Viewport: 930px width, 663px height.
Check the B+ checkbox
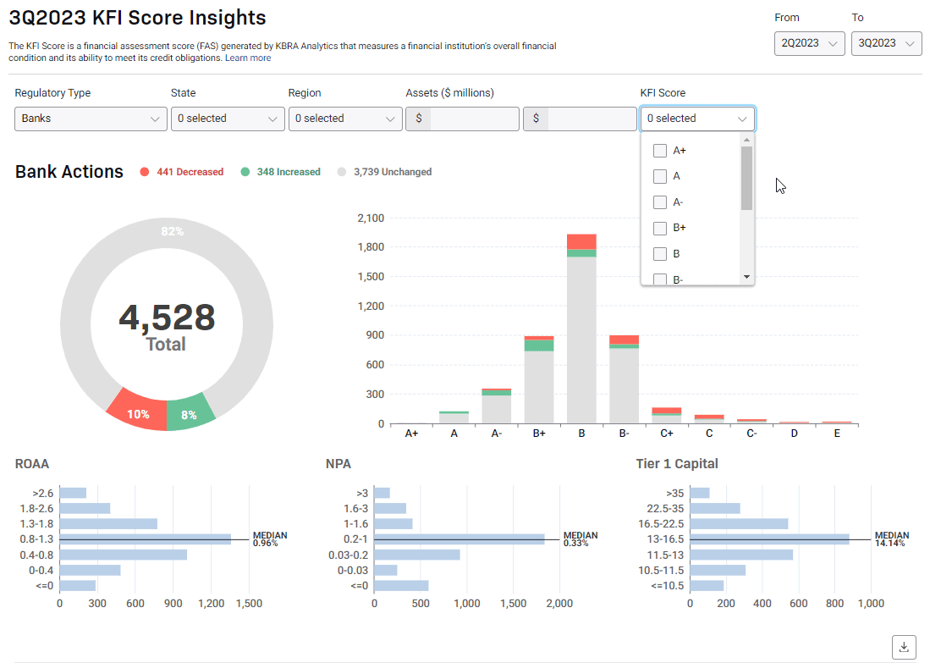658,228
